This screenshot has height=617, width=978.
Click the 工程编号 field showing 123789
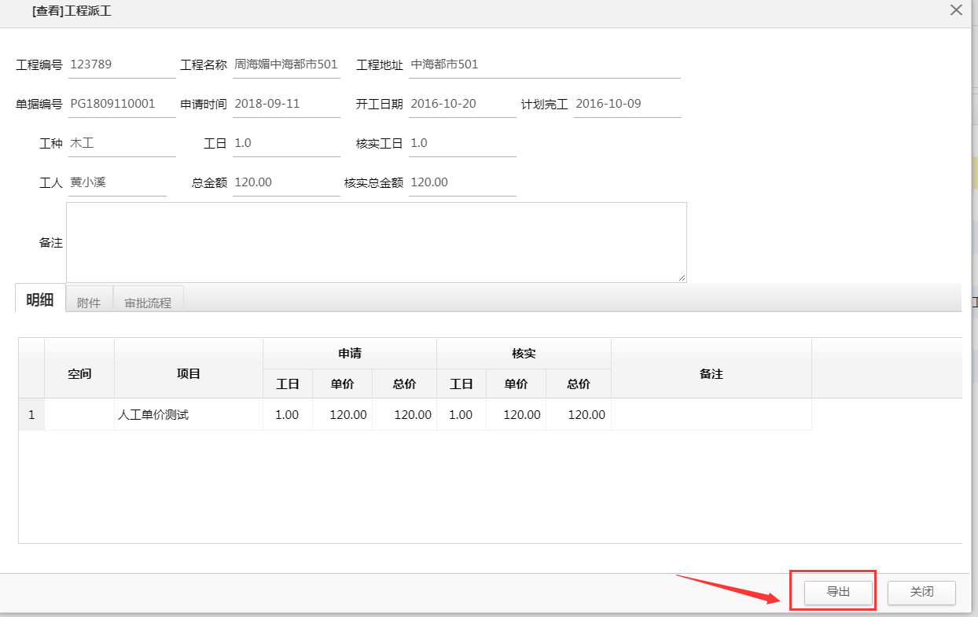pyautogui.click(x=122, y=64)
